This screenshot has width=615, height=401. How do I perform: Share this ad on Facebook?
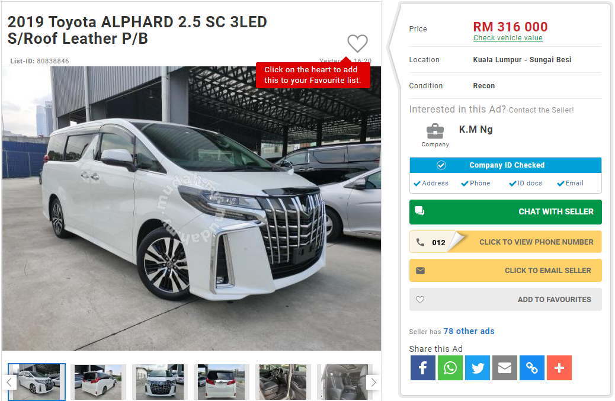pos(423,368)
